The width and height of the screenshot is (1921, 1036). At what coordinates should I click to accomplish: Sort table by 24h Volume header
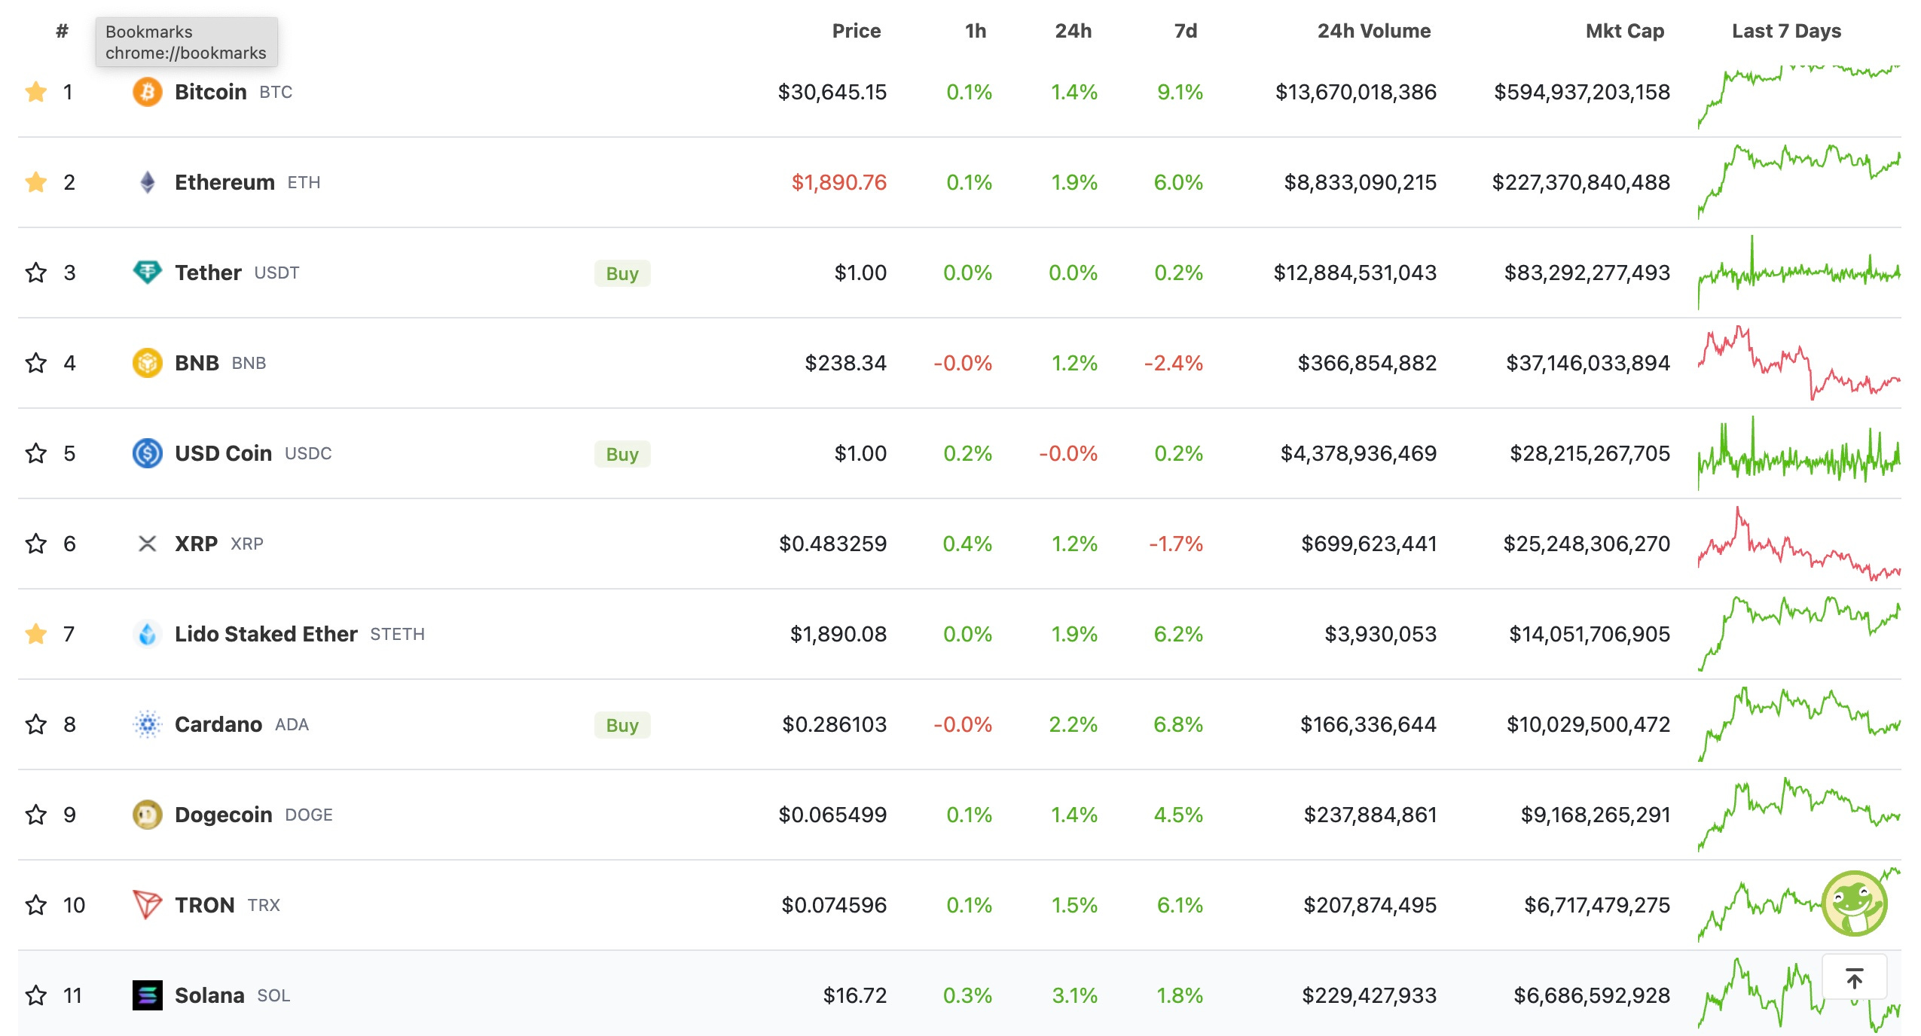coord(1374,31)
